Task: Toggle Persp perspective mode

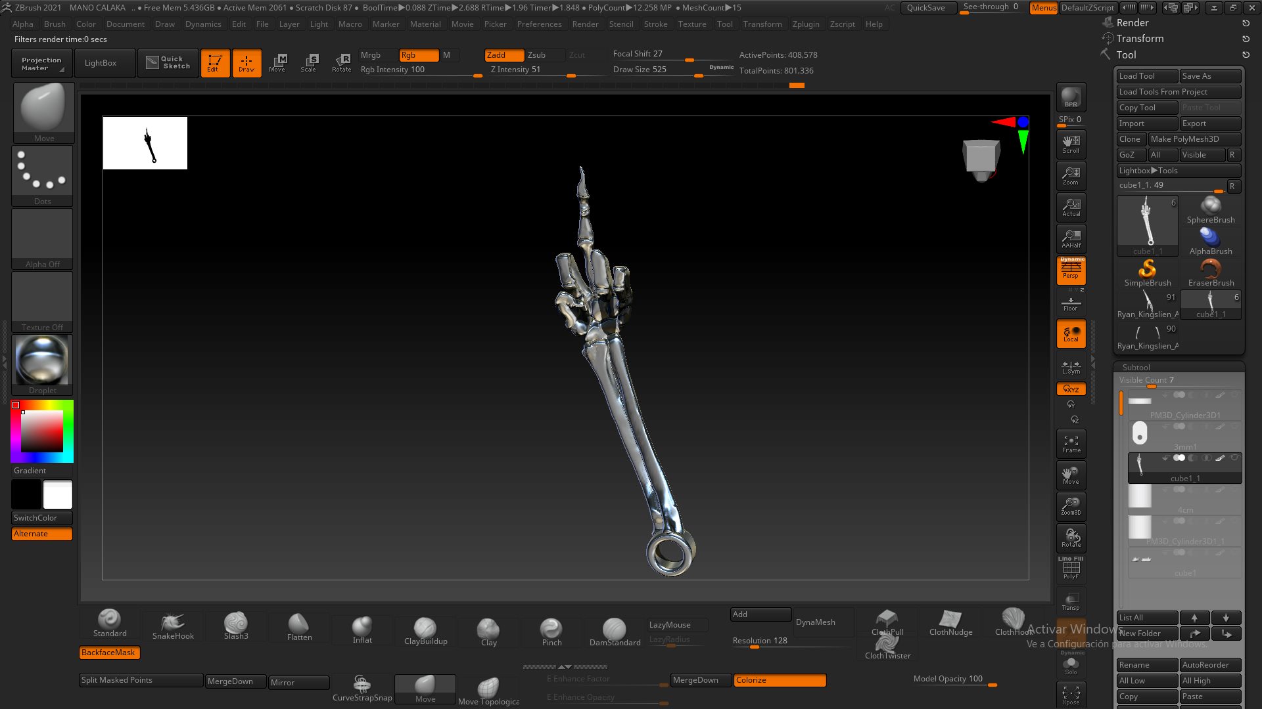Action: pos(1071,270)
